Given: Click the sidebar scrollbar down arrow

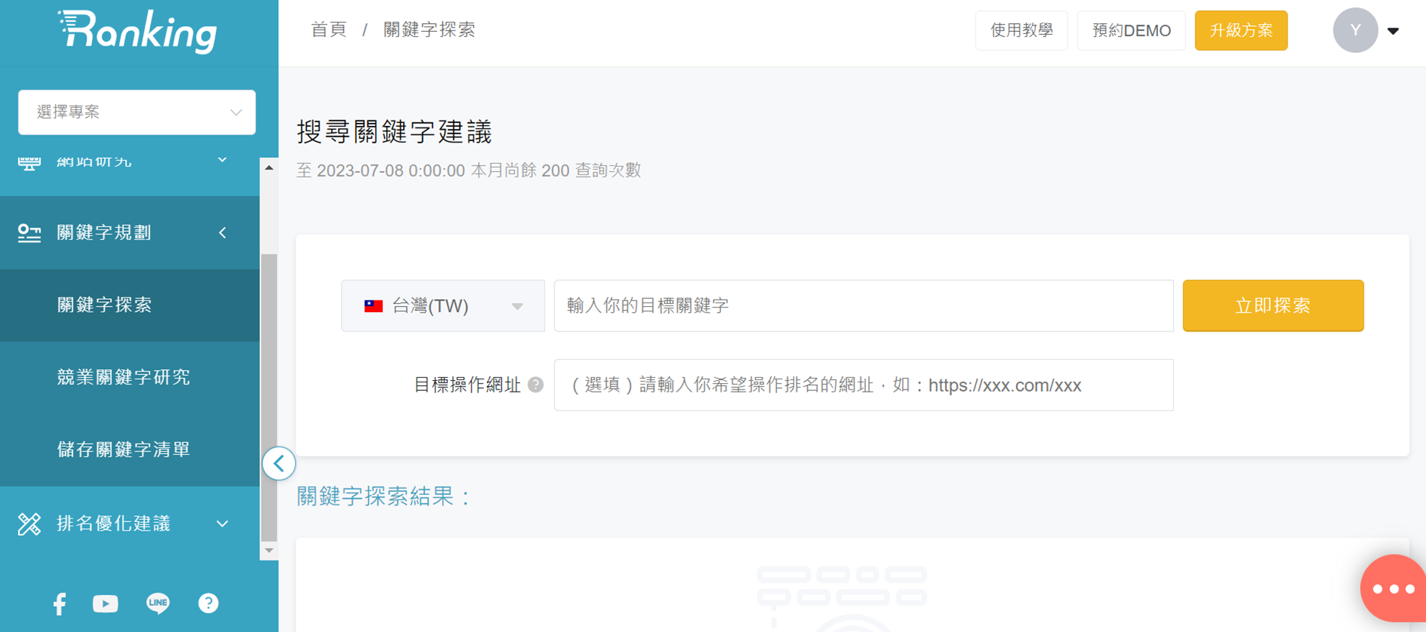Looking at the screenshot, I should coord(269,551).
